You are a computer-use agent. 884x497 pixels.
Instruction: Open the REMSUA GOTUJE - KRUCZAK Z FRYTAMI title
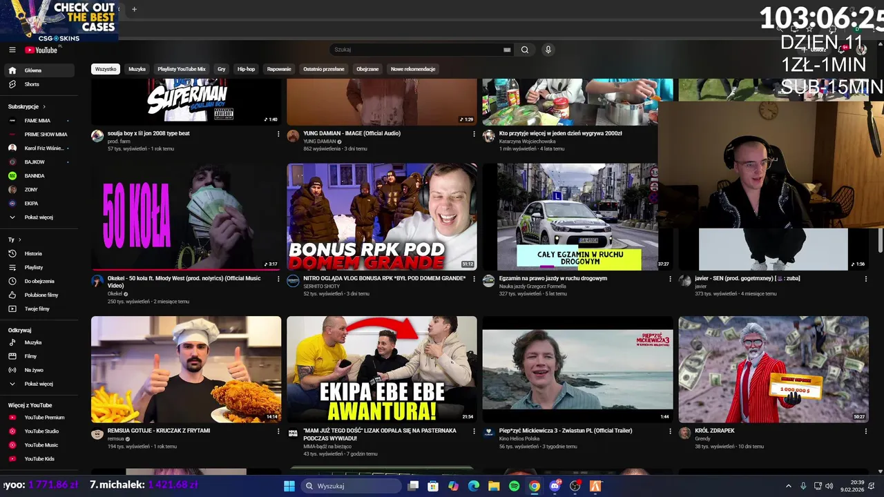point(159,431)
